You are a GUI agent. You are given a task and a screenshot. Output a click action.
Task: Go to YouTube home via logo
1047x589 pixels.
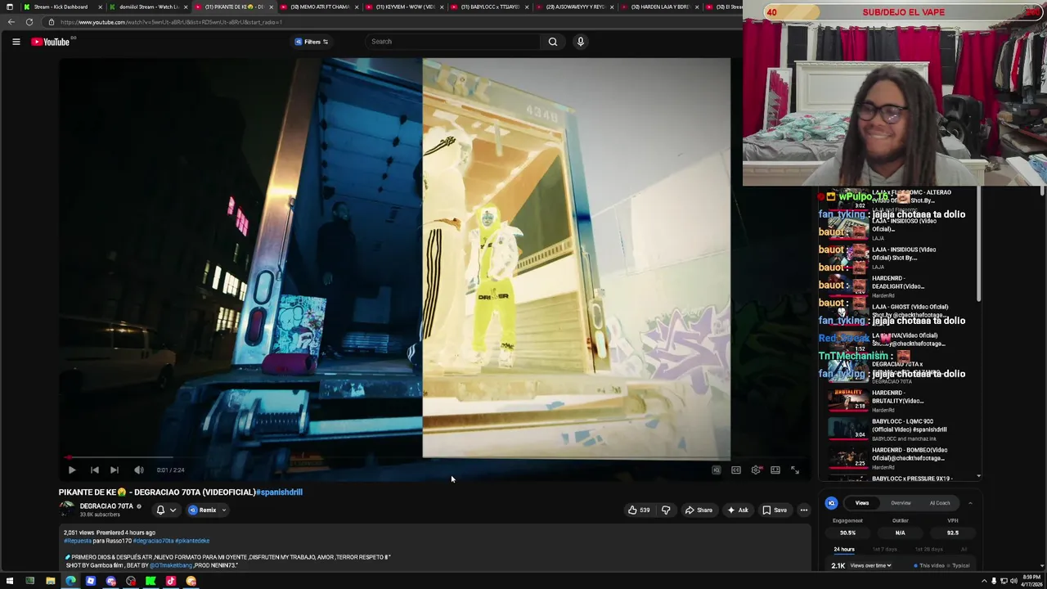[51, 42]
